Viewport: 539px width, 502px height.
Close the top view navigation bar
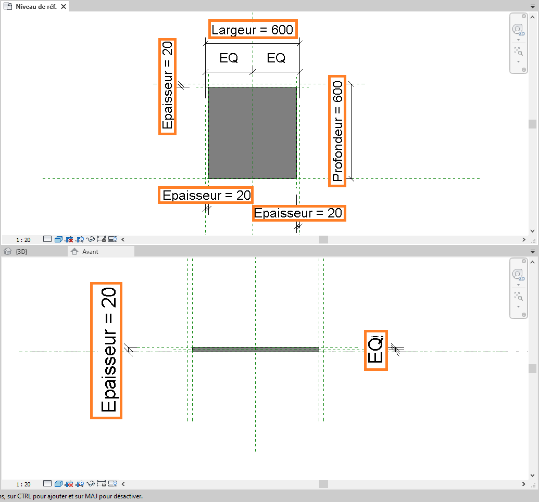(x=524, y=16)
